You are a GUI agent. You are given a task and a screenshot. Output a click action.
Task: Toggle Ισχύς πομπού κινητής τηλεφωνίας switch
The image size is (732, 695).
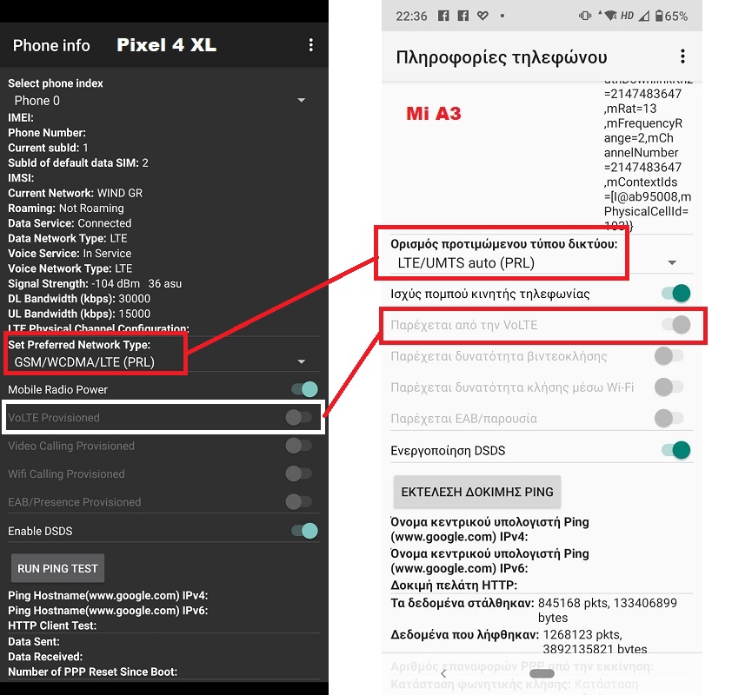pos(676,293)
